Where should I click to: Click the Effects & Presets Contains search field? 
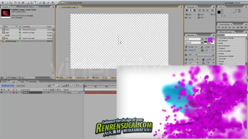[x=236, y=35]
